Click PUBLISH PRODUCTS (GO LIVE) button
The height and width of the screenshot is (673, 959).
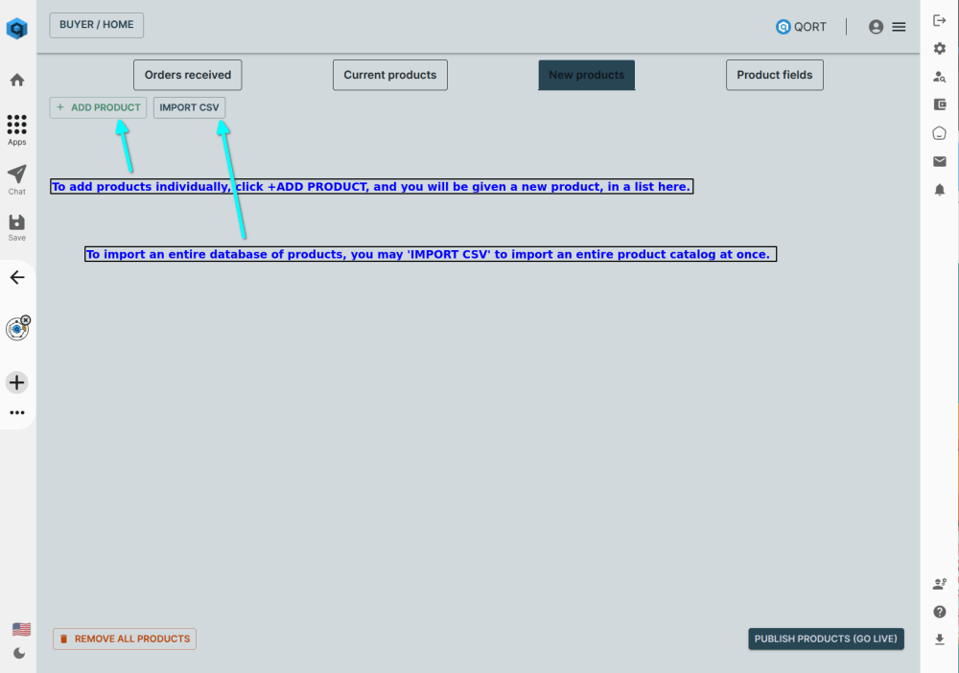pyautogui.click(x=826, y=639)
